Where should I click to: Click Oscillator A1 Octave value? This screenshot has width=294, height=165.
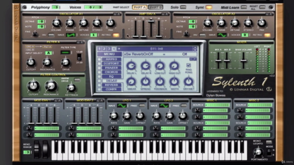[x=41, y=22]
